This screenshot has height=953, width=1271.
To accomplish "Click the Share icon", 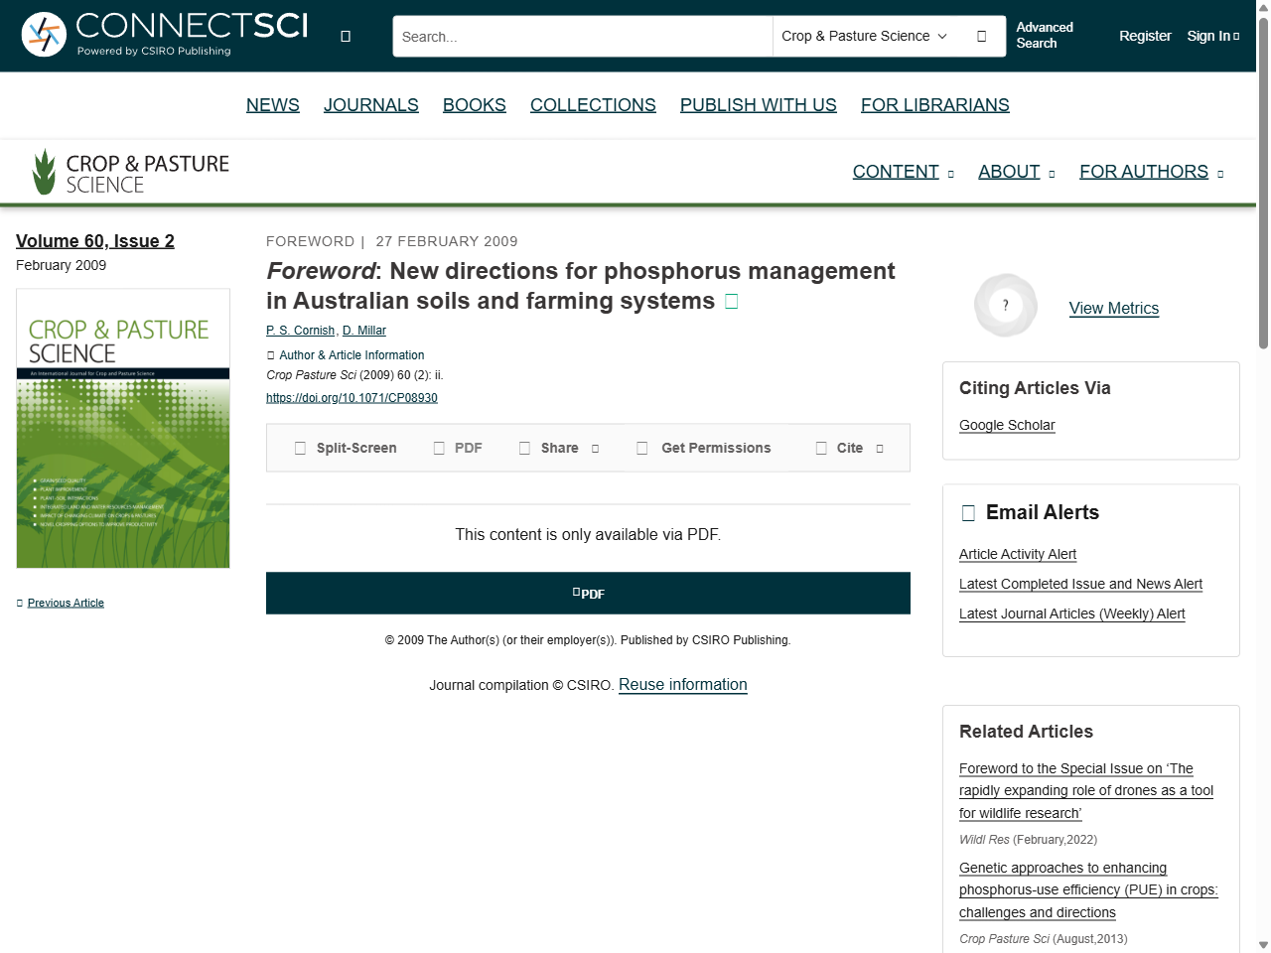I will click(x=524, y=449).
